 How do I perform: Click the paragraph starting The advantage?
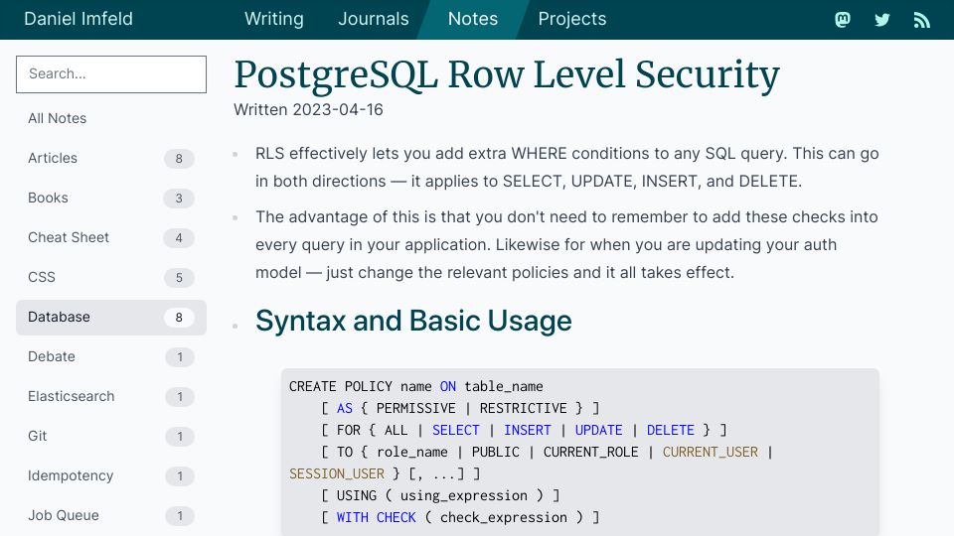[x=566, y=245]
